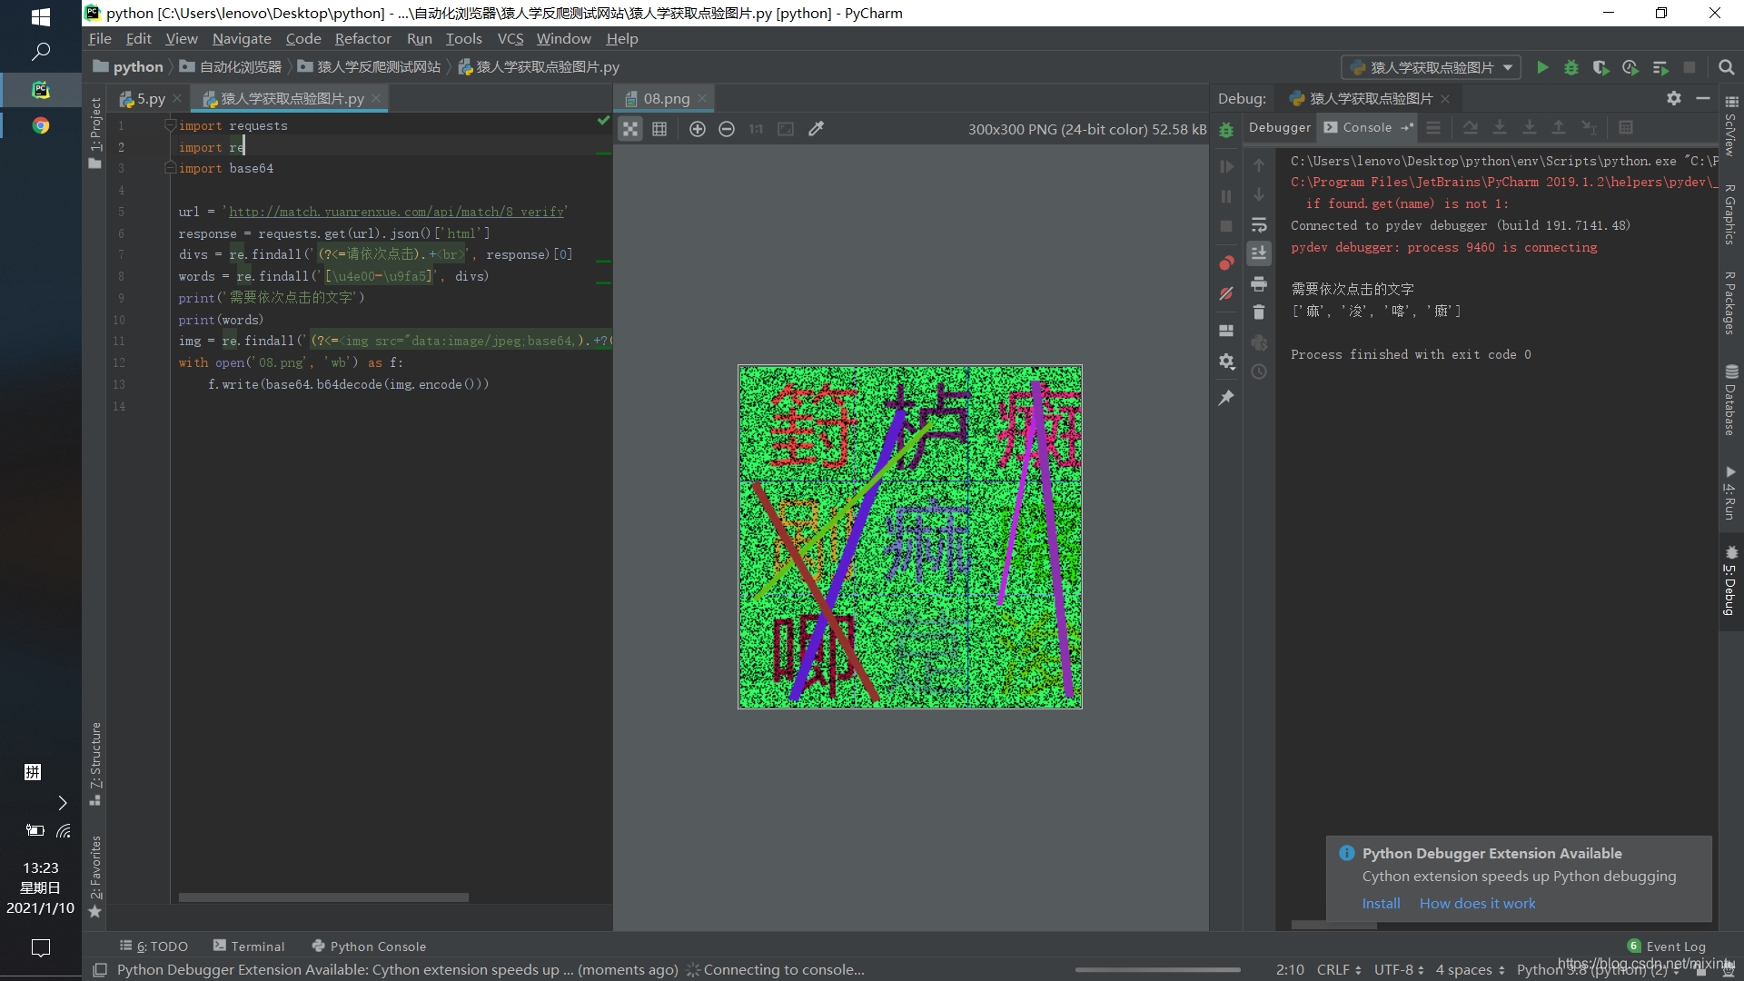Open the run configuration dropdown

click(x=1430, y=67)
